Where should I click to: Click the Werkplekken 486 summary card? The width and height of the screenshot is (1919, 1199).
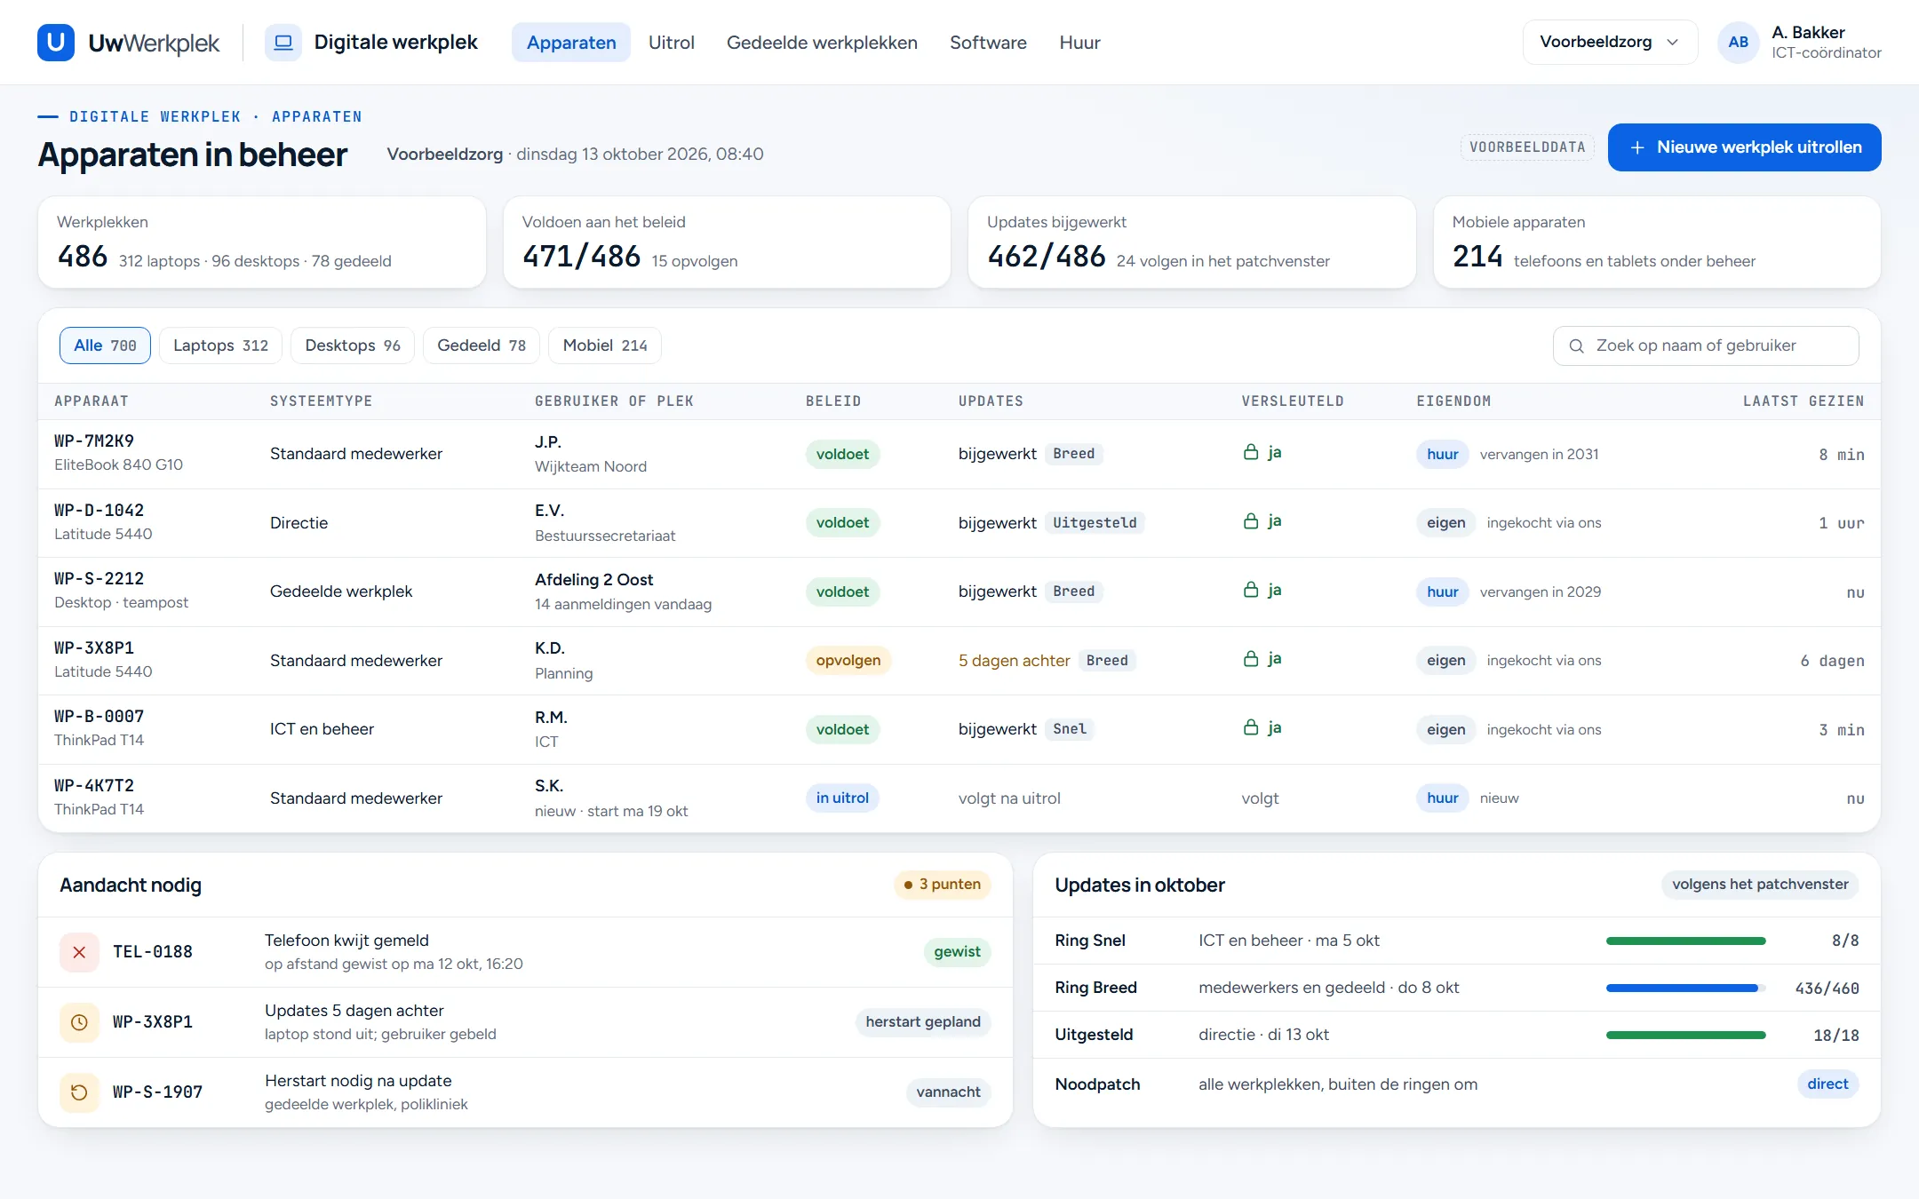point(262,242)
